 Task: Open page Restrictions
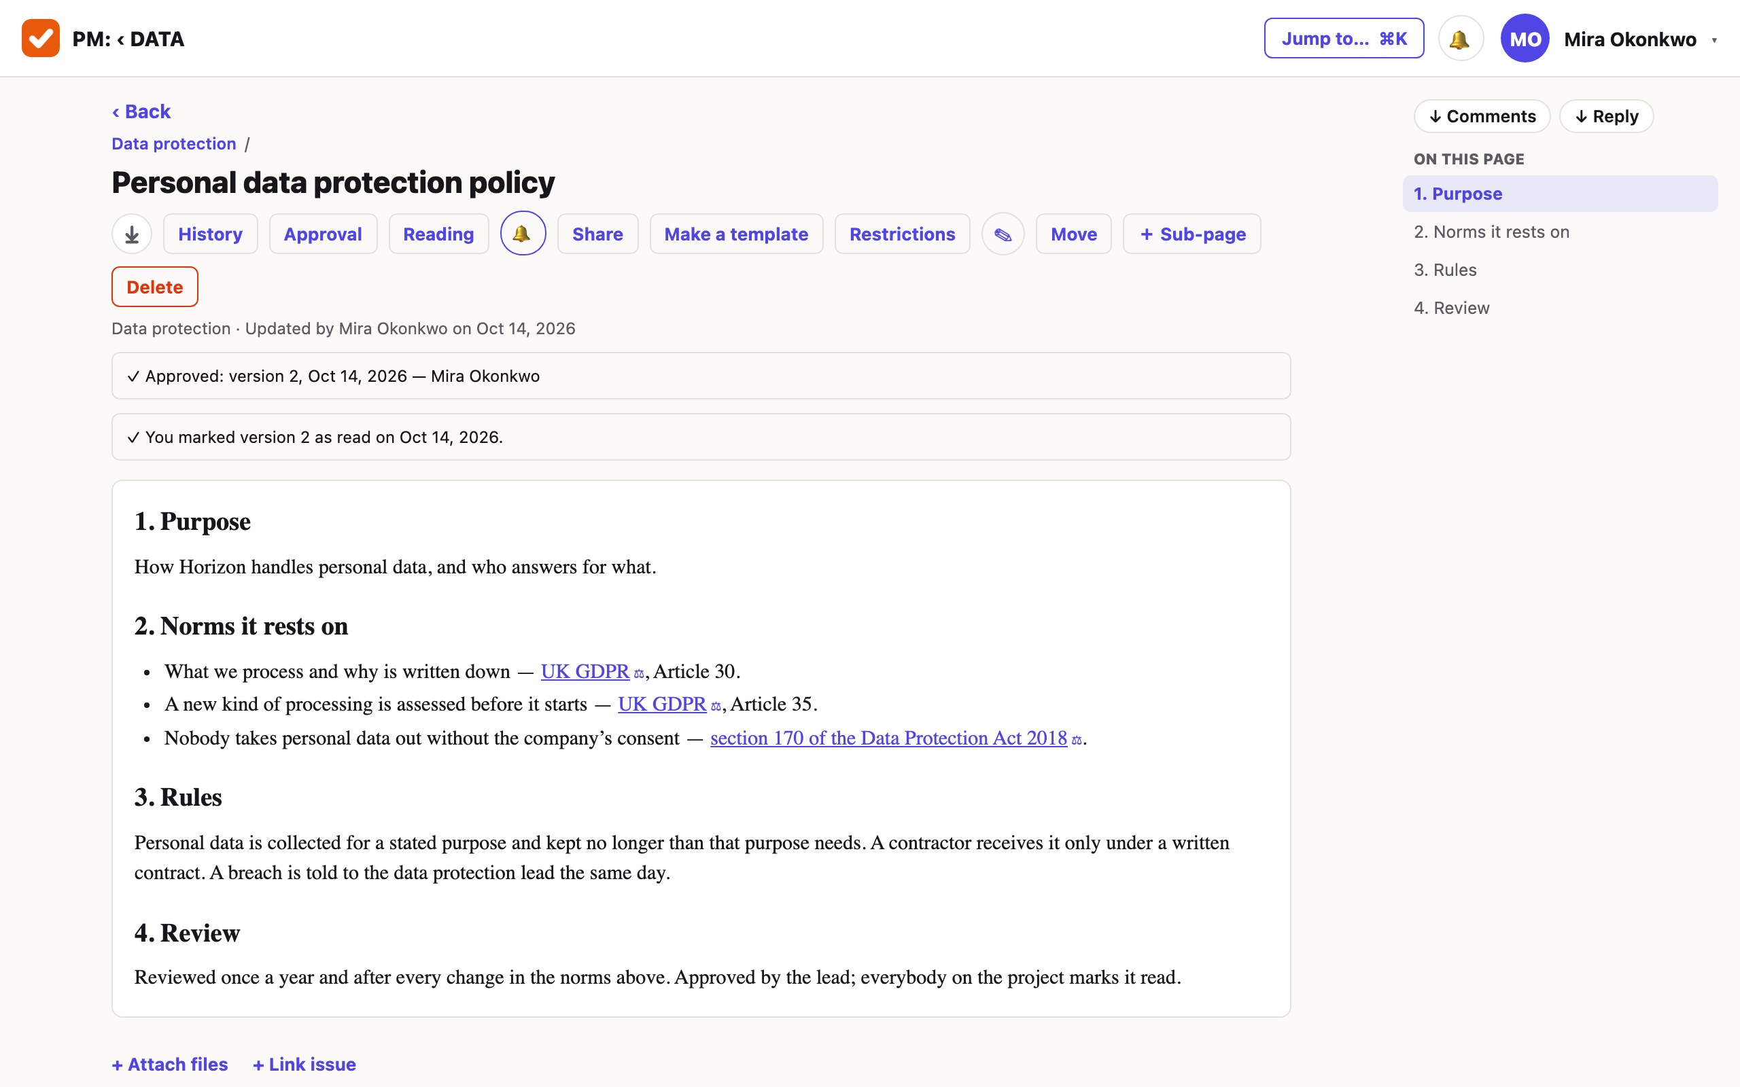coord(903,234)
